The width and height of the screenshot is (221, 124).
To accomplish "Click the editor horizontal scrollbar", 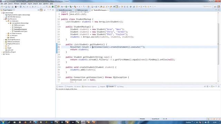I will (x=139, y=83).
